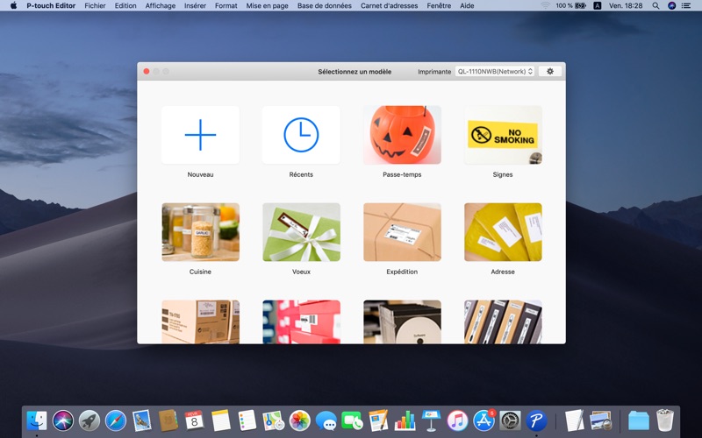Open Reminders from the Dock
The image size is (702, 438).
[x=247, y=420]
